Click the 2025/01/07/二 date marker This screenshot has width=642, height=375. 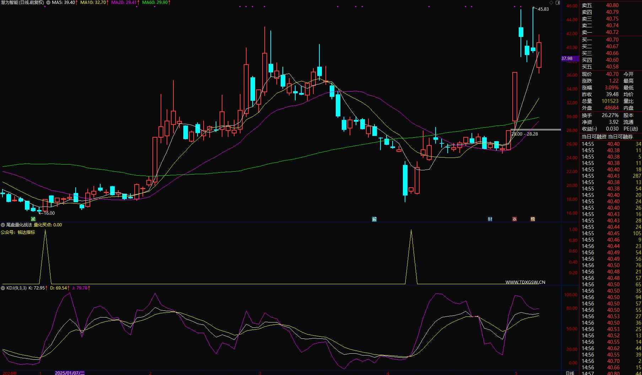pos(70,373)
